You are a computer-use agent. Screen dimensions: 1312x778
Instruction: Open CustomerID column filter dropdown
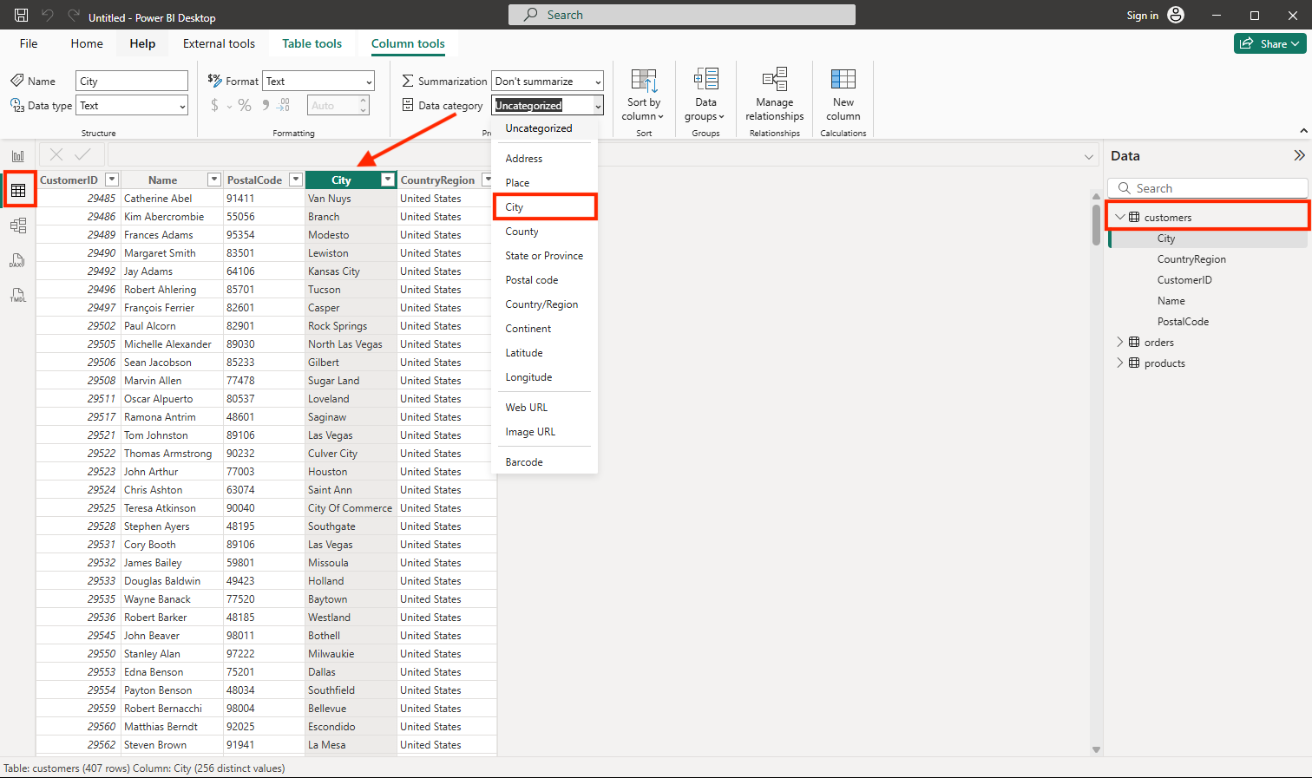click(111, 180)
